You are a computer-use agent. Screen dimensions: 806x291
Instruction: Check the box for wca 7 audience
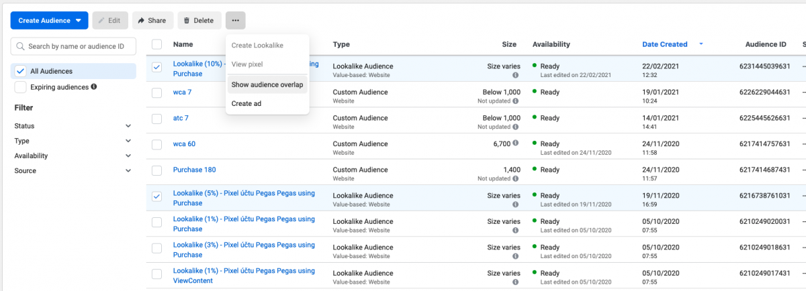tap(156, 93)
